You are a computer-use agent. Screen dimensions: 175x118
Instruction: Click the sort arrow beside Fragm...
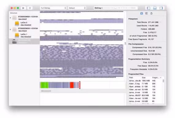click(161, 77)
